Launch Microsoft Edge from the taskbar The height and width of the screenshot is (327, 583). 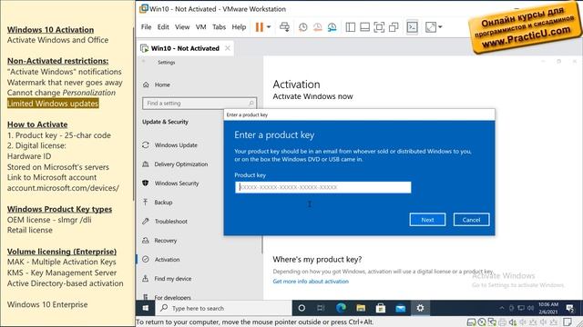pyautogui.click(x=341, y=308)
